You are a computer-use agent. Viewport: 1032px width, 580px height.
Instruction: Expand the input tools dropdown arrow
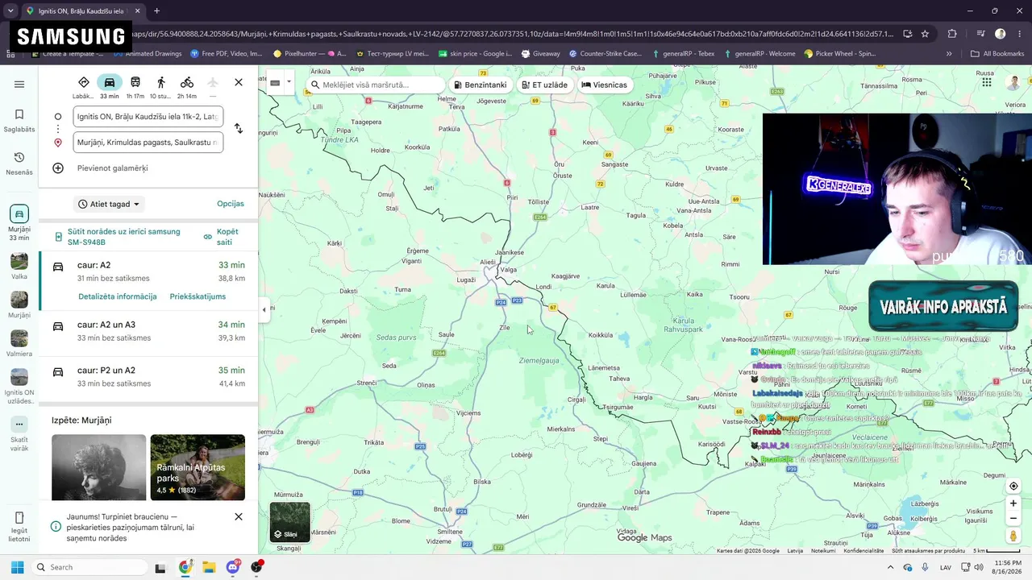coord(289,82)
